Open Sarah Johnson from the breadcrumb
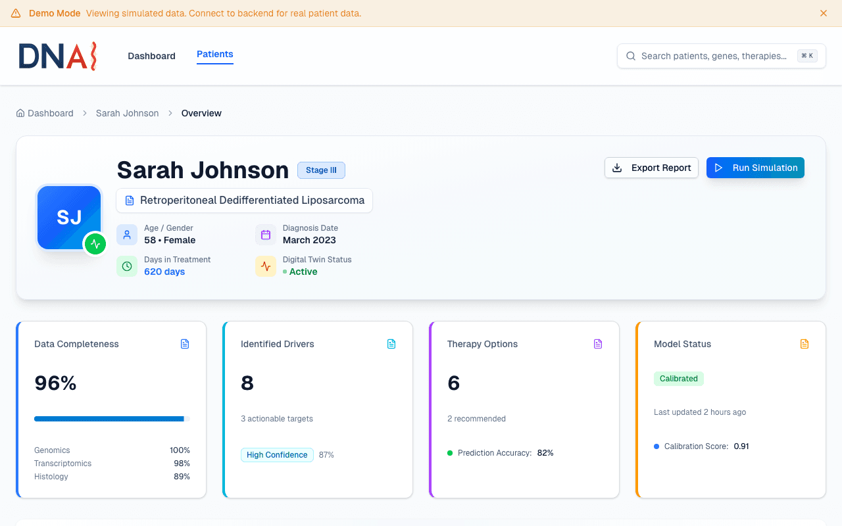Screen dimensions: 842x526 pos(127,113)
